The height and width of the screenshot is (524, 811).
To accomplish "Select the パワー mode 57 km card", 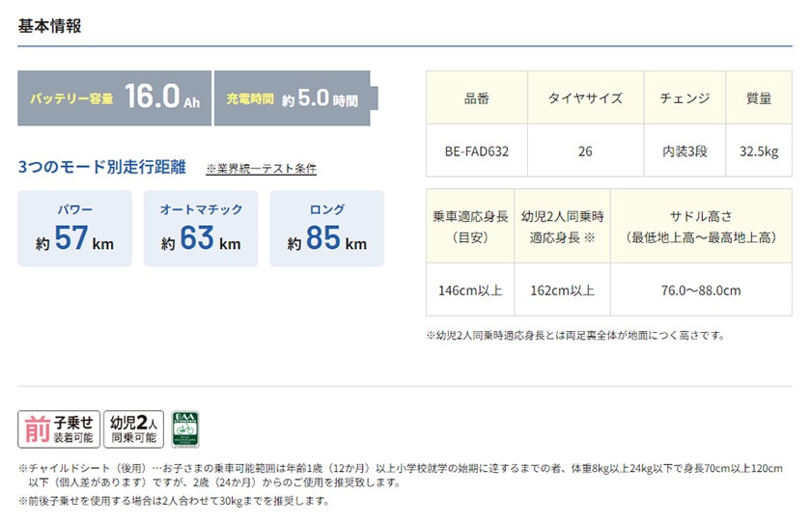I will pos(75,229).
